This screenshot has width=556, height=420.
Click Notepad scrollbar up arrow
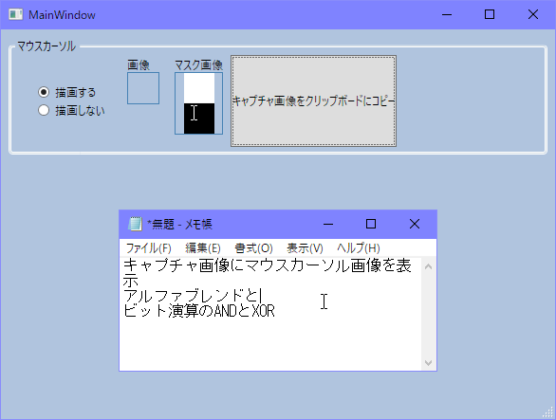pos(428,266)
